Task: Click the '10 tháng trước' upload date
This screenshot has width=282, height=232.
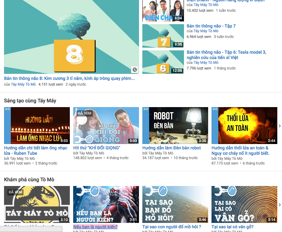Action: coord(186,158)
